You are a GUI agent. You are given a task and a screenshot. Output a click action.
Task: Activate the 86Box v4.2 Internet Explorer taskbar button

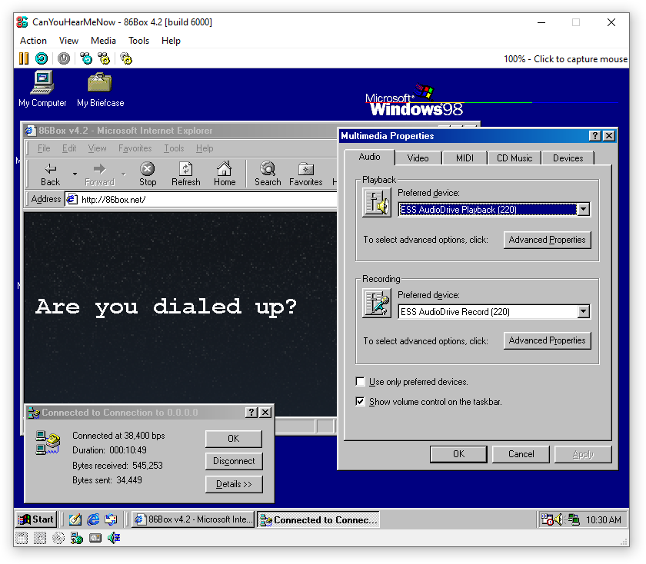(x=193, y=519)
